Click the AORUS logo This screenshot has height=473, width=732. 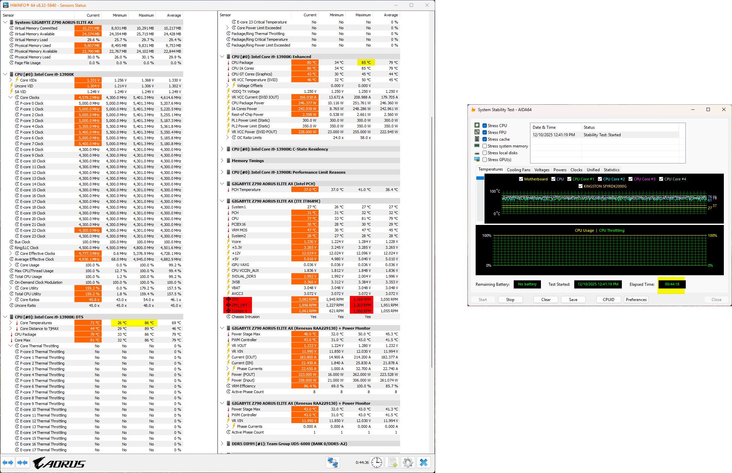[59, 463]
